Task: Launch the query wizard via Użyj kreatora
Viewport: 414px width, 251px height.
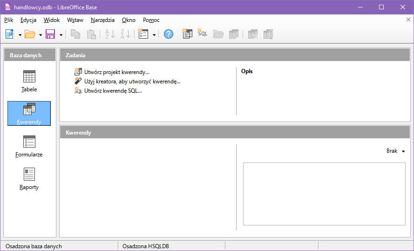Action: 132,81
